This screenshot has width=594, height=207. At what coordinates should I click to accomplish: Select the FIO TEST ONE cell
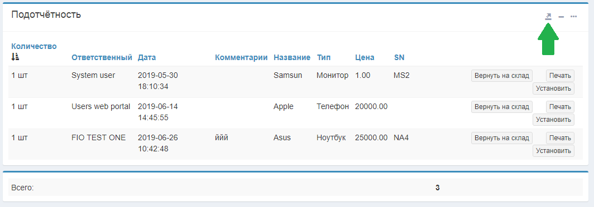(x=98, y=137)
